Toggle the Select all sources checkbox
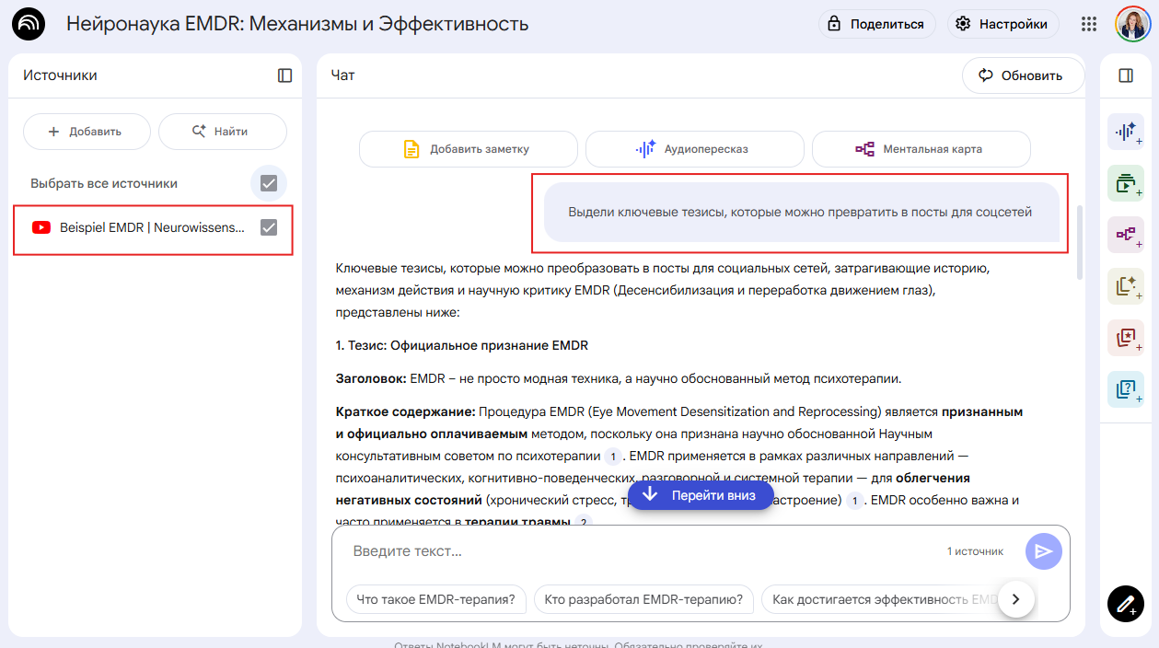 (269, 183)
